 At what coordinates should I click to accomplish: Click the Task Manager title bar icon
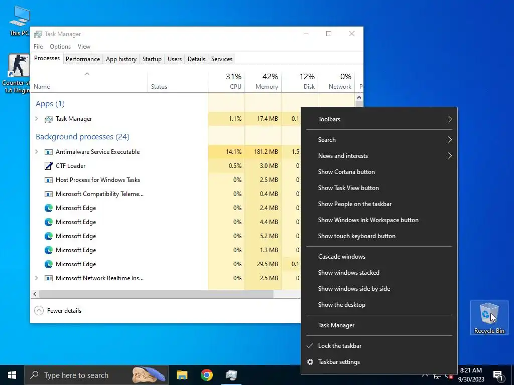click(x=38, y=34)
